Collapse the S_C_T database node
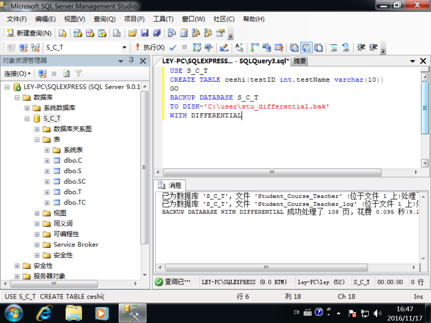 27,119
